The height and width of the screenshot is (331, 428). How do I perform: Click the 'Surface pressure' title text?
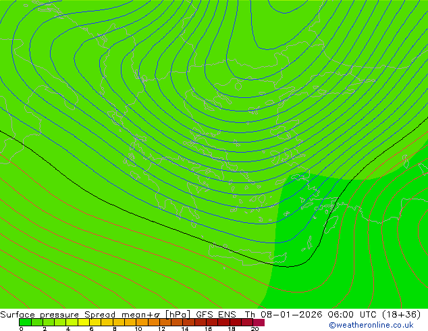pos(39,315)
